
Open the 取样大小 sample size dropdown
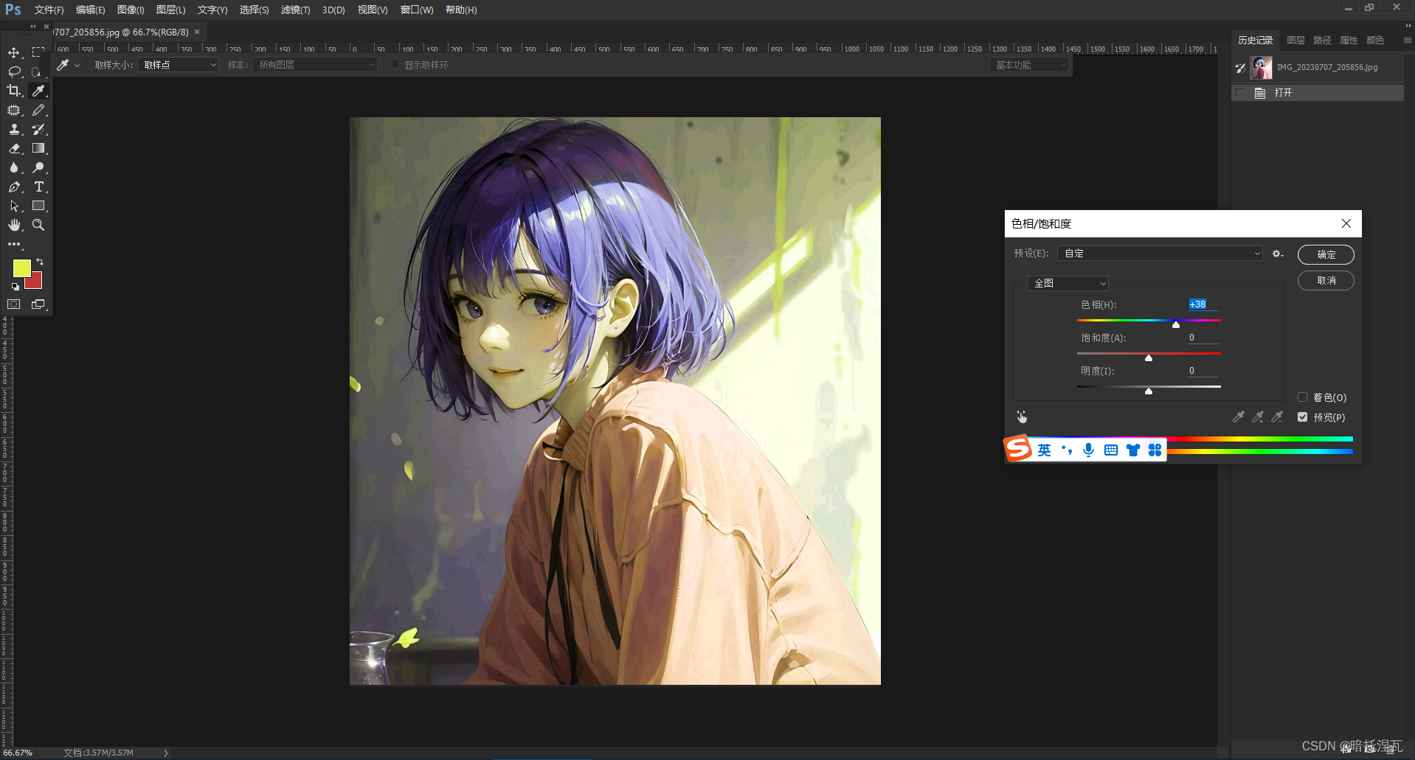179,65
